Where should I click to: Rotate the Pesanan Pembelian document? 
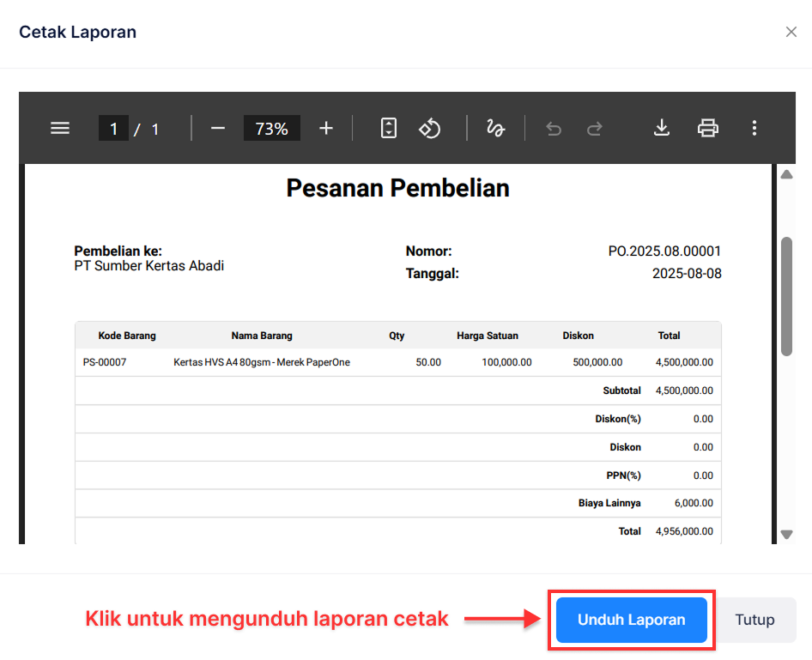[429, 128]
